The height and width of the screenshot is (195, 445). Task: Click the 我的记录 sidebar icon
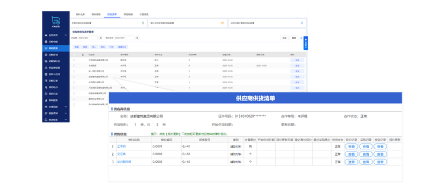point(46,93)
